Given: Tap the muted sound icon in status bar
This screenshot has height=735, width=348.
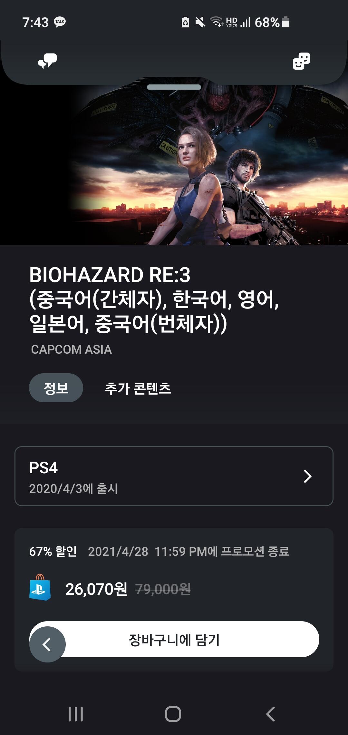Looking at the screenshot, I should click(200, 22).
